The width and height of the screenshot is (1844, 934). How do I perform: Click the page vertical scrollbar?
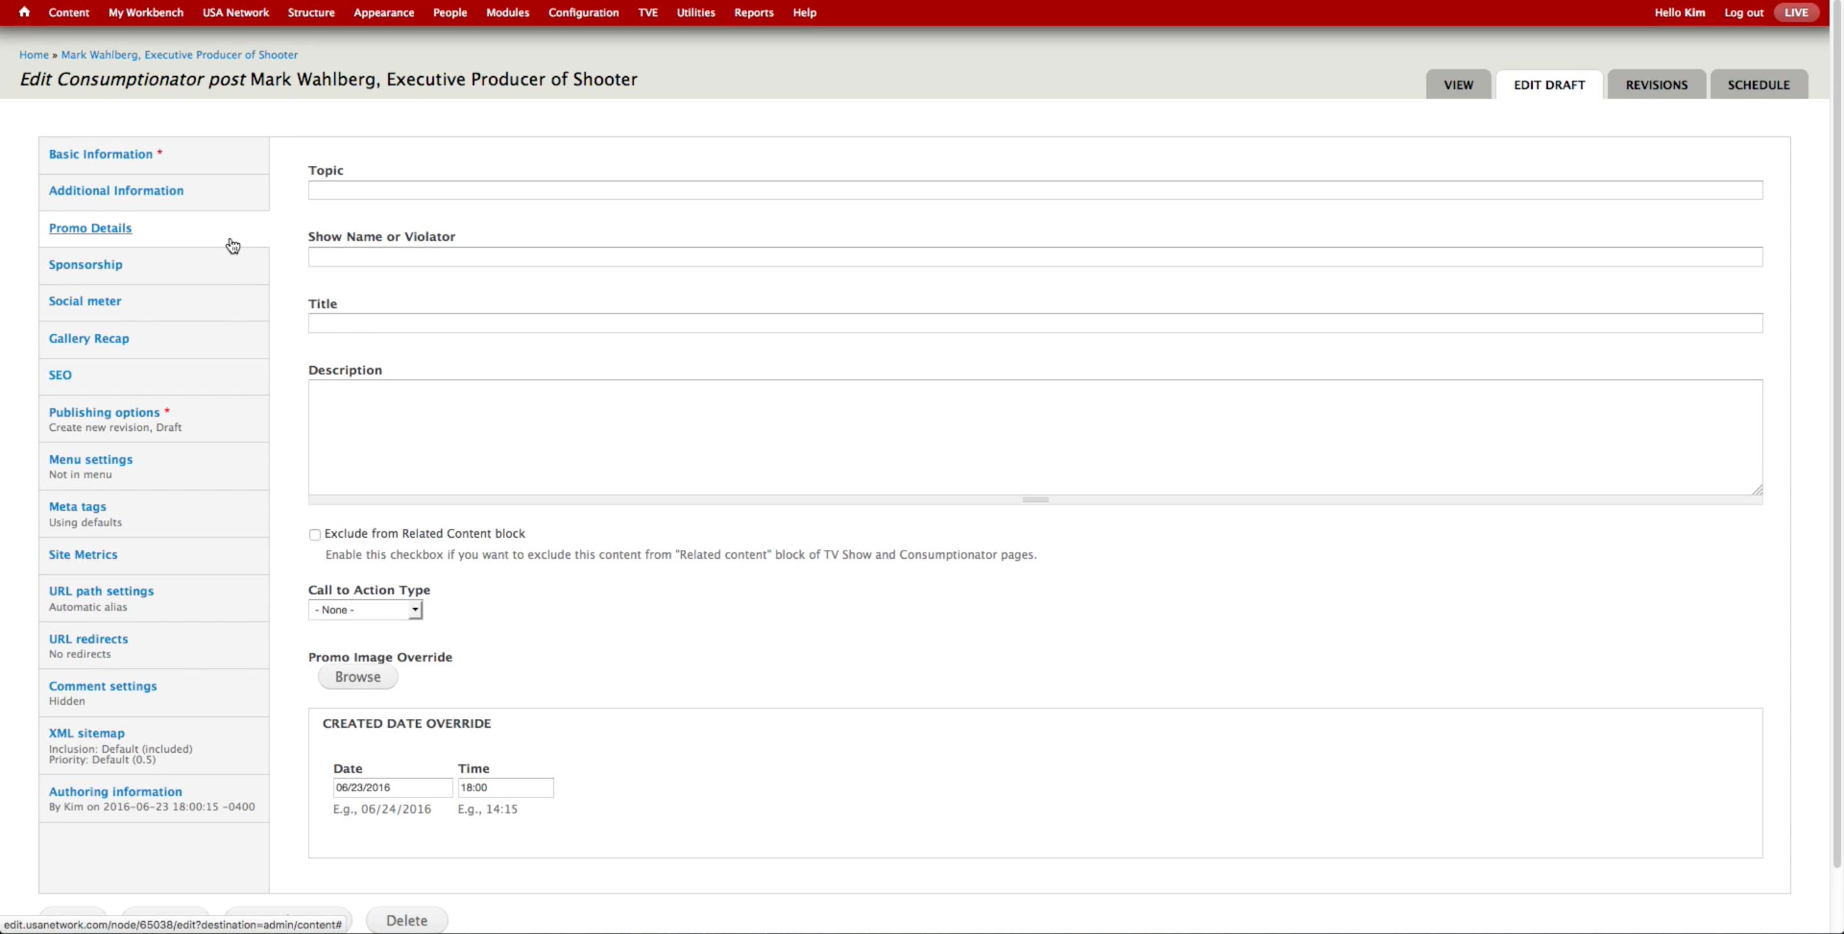point(1836,430)
